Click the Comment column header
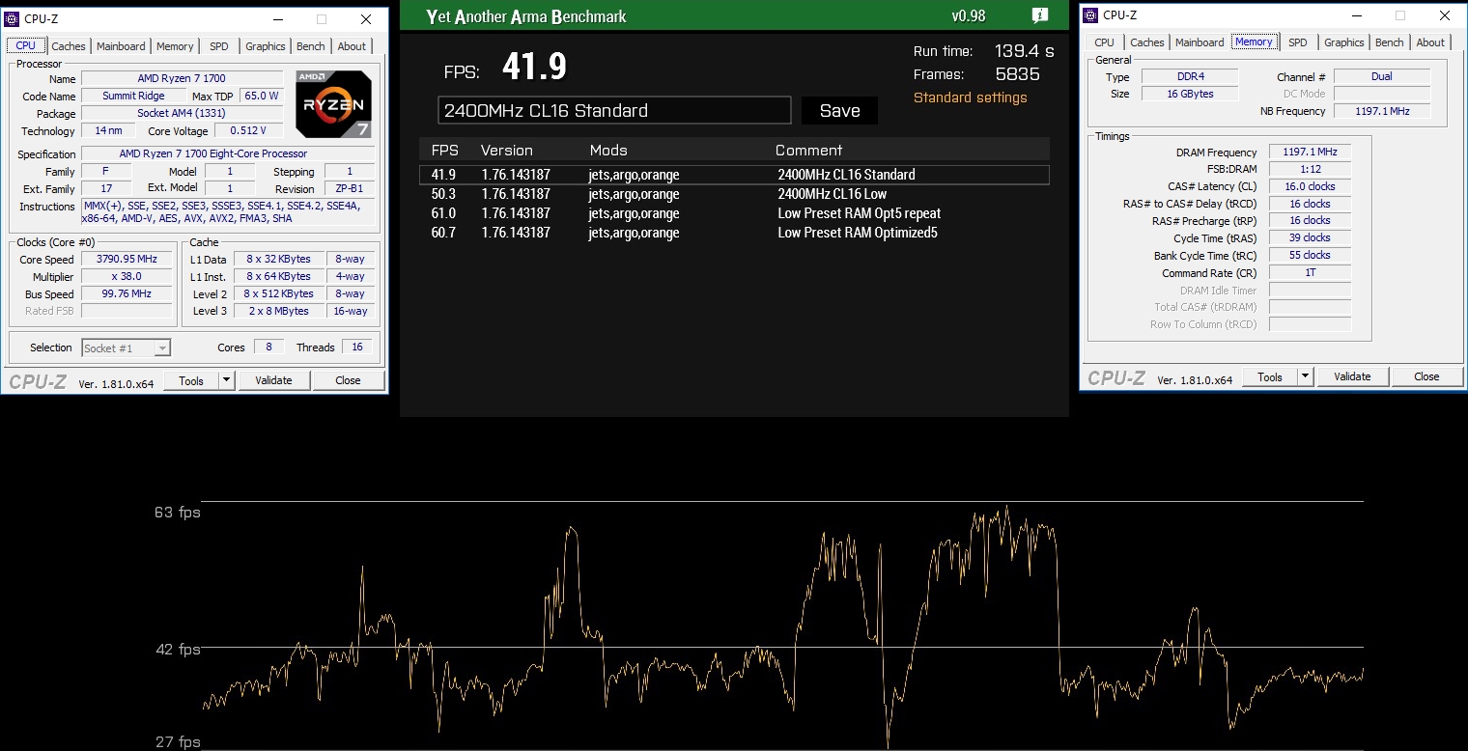The height and width of the screenshot is (751, 1468). click(x=809, y=151)
